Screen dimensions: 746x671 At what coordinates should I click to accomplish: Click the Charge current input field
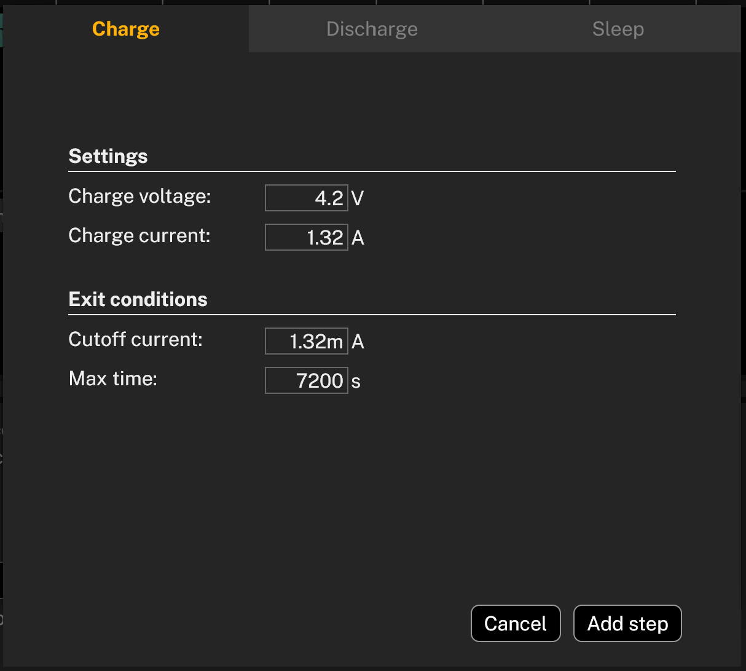coord(306,237)
